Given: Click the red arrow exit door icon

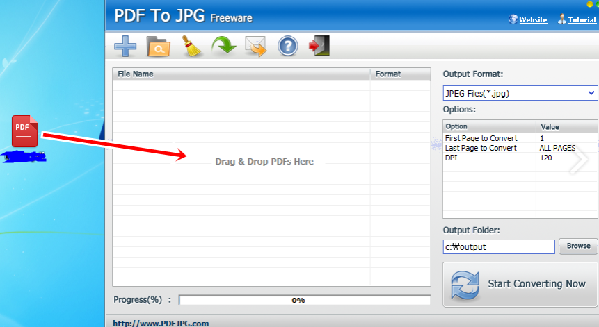Looking at the screenshot, I should (319, 45).
